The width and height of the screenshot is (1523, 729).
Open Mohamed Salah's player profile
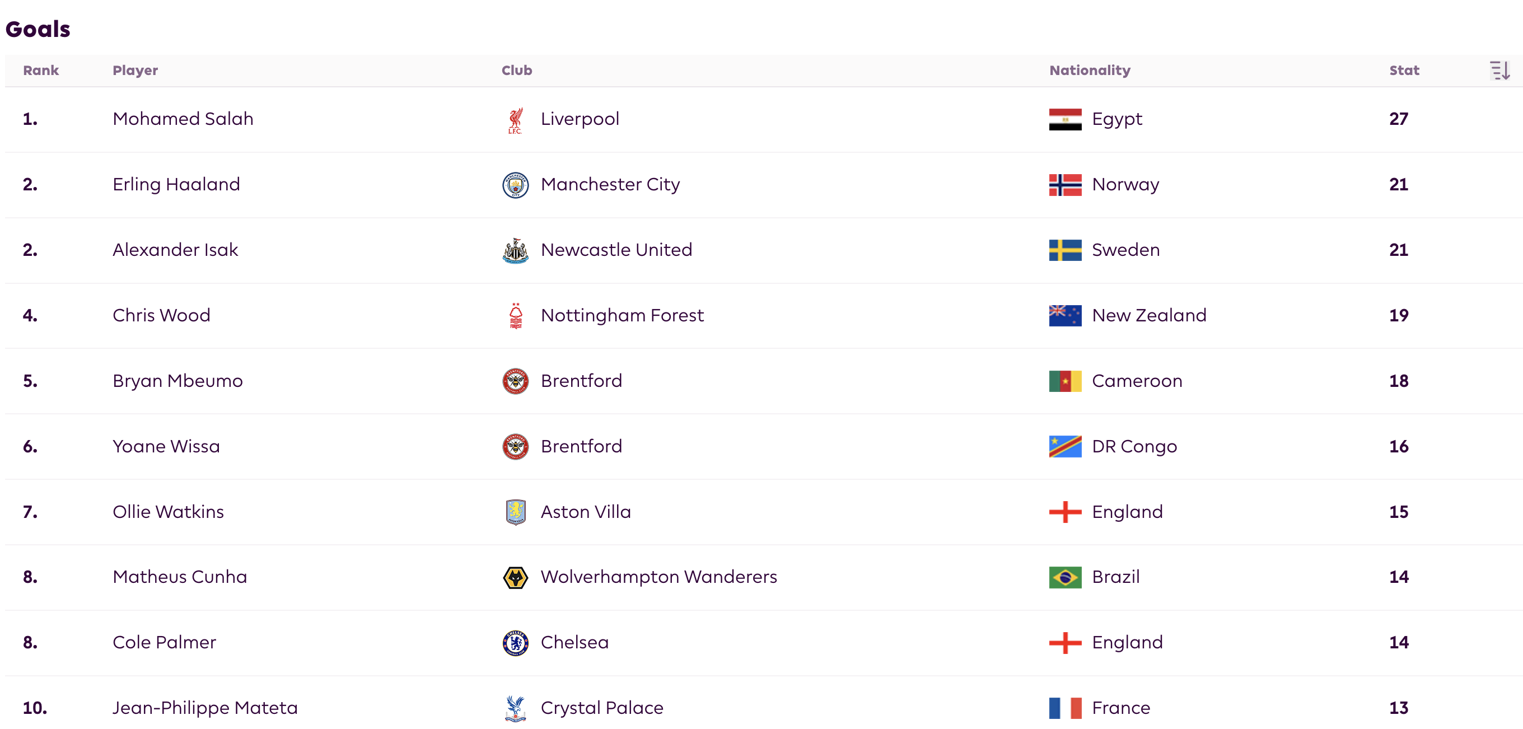coord(183,119)
